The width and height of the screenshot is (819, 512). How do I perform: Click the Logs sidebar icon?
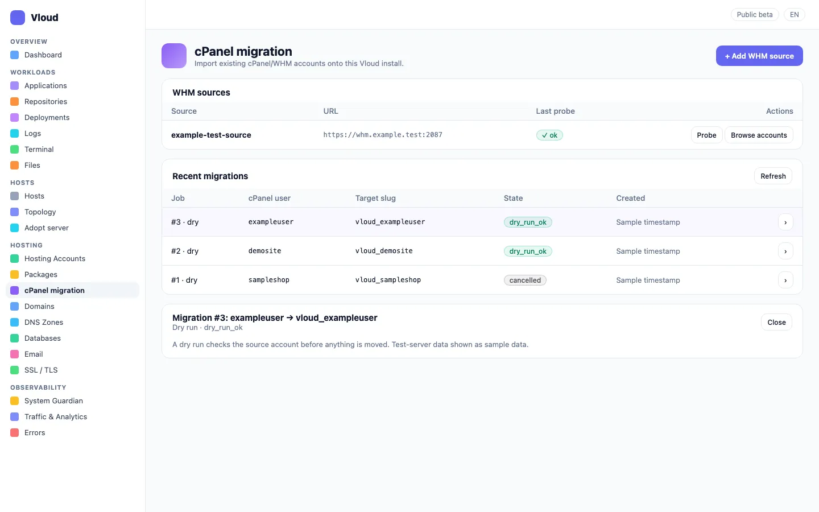click(x=15, y=134)
